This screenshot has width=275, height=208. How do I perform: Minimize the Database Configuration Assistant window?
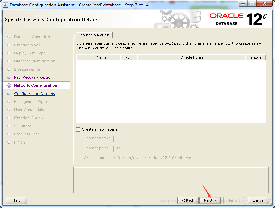tap(243, 4)
